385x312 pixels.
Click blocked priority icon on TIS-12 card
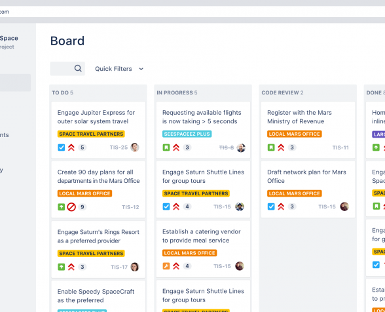(71, 207)
